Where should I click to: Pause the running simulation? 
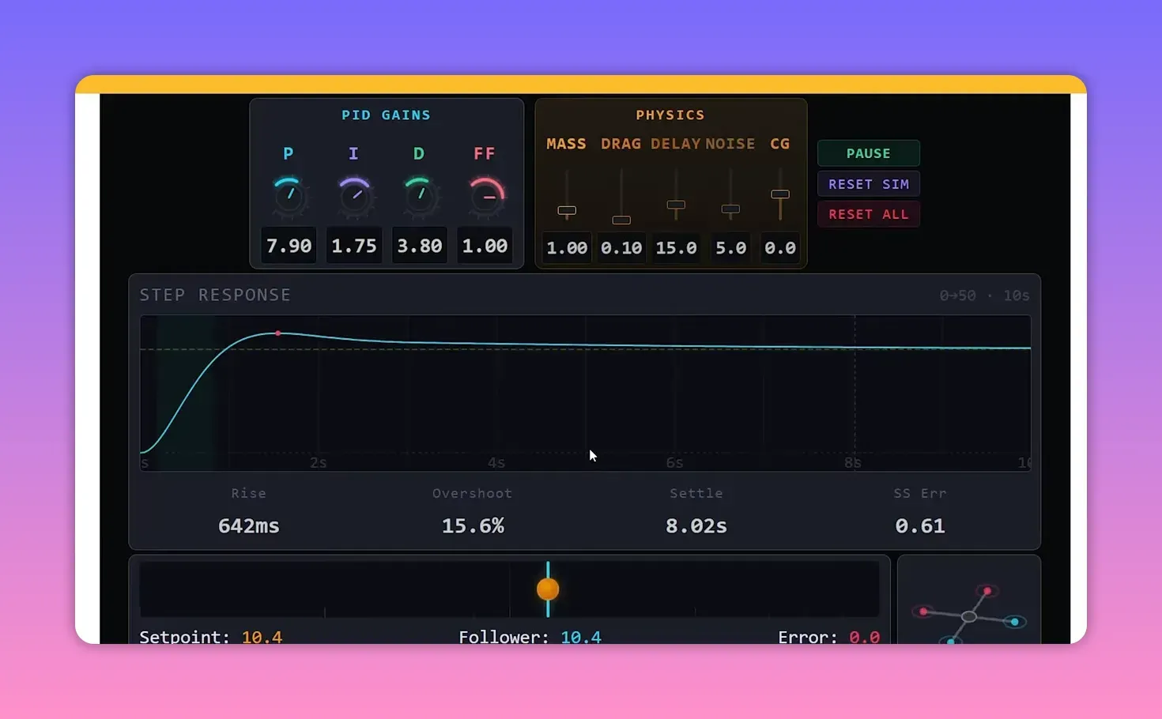coord(868,152)
